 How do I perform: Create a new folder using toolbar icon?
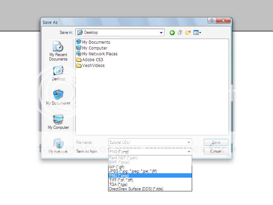pos(188,33)
